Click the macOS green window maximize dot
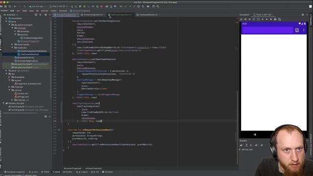 tap(8, 2)
